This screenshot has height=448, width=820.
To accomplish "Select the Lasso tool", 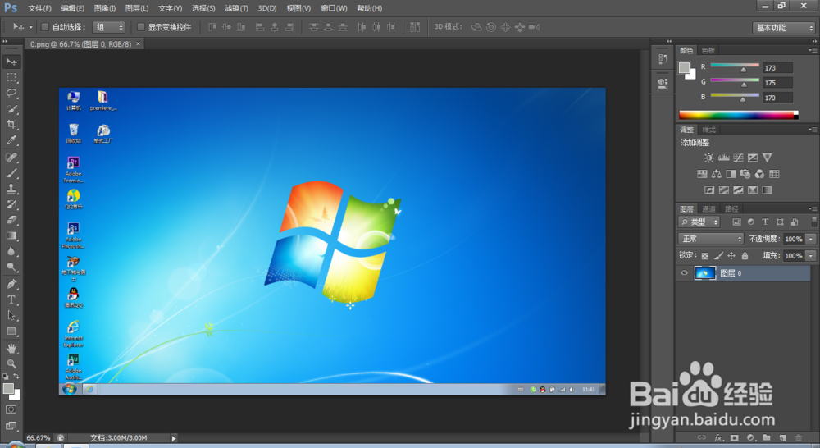I will pos(11,94).
